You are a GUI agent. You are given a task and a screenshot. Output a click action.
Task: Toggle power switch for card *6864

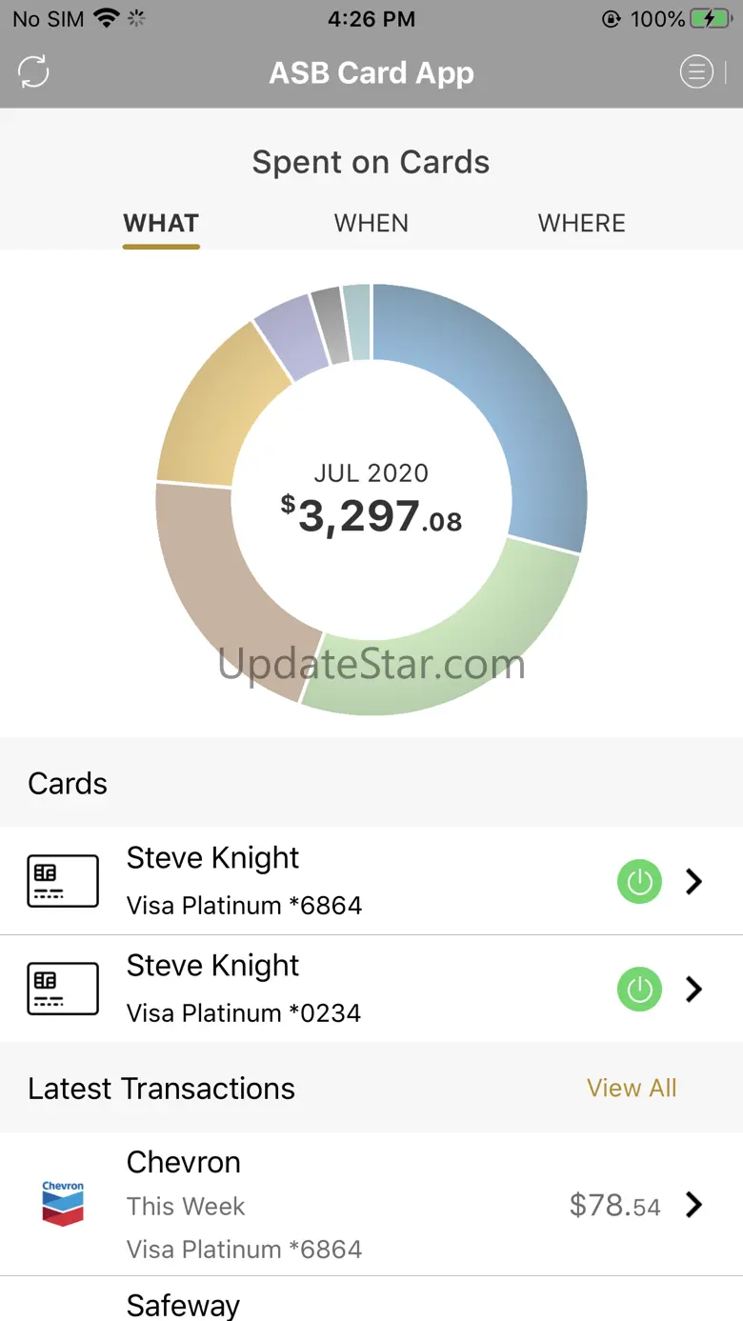639,882
